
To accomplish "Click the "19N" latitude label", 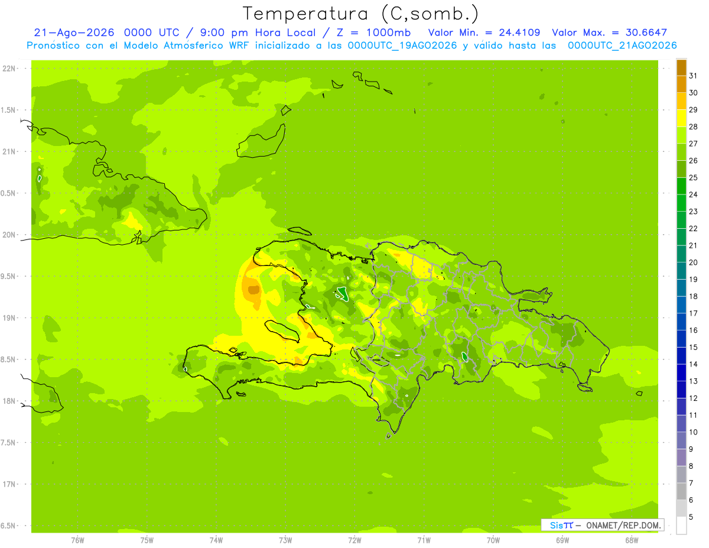I will pos(9,317).
